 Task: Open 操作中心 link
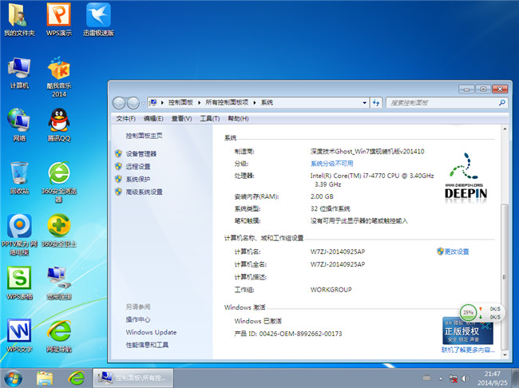click(x=138, y=319)
